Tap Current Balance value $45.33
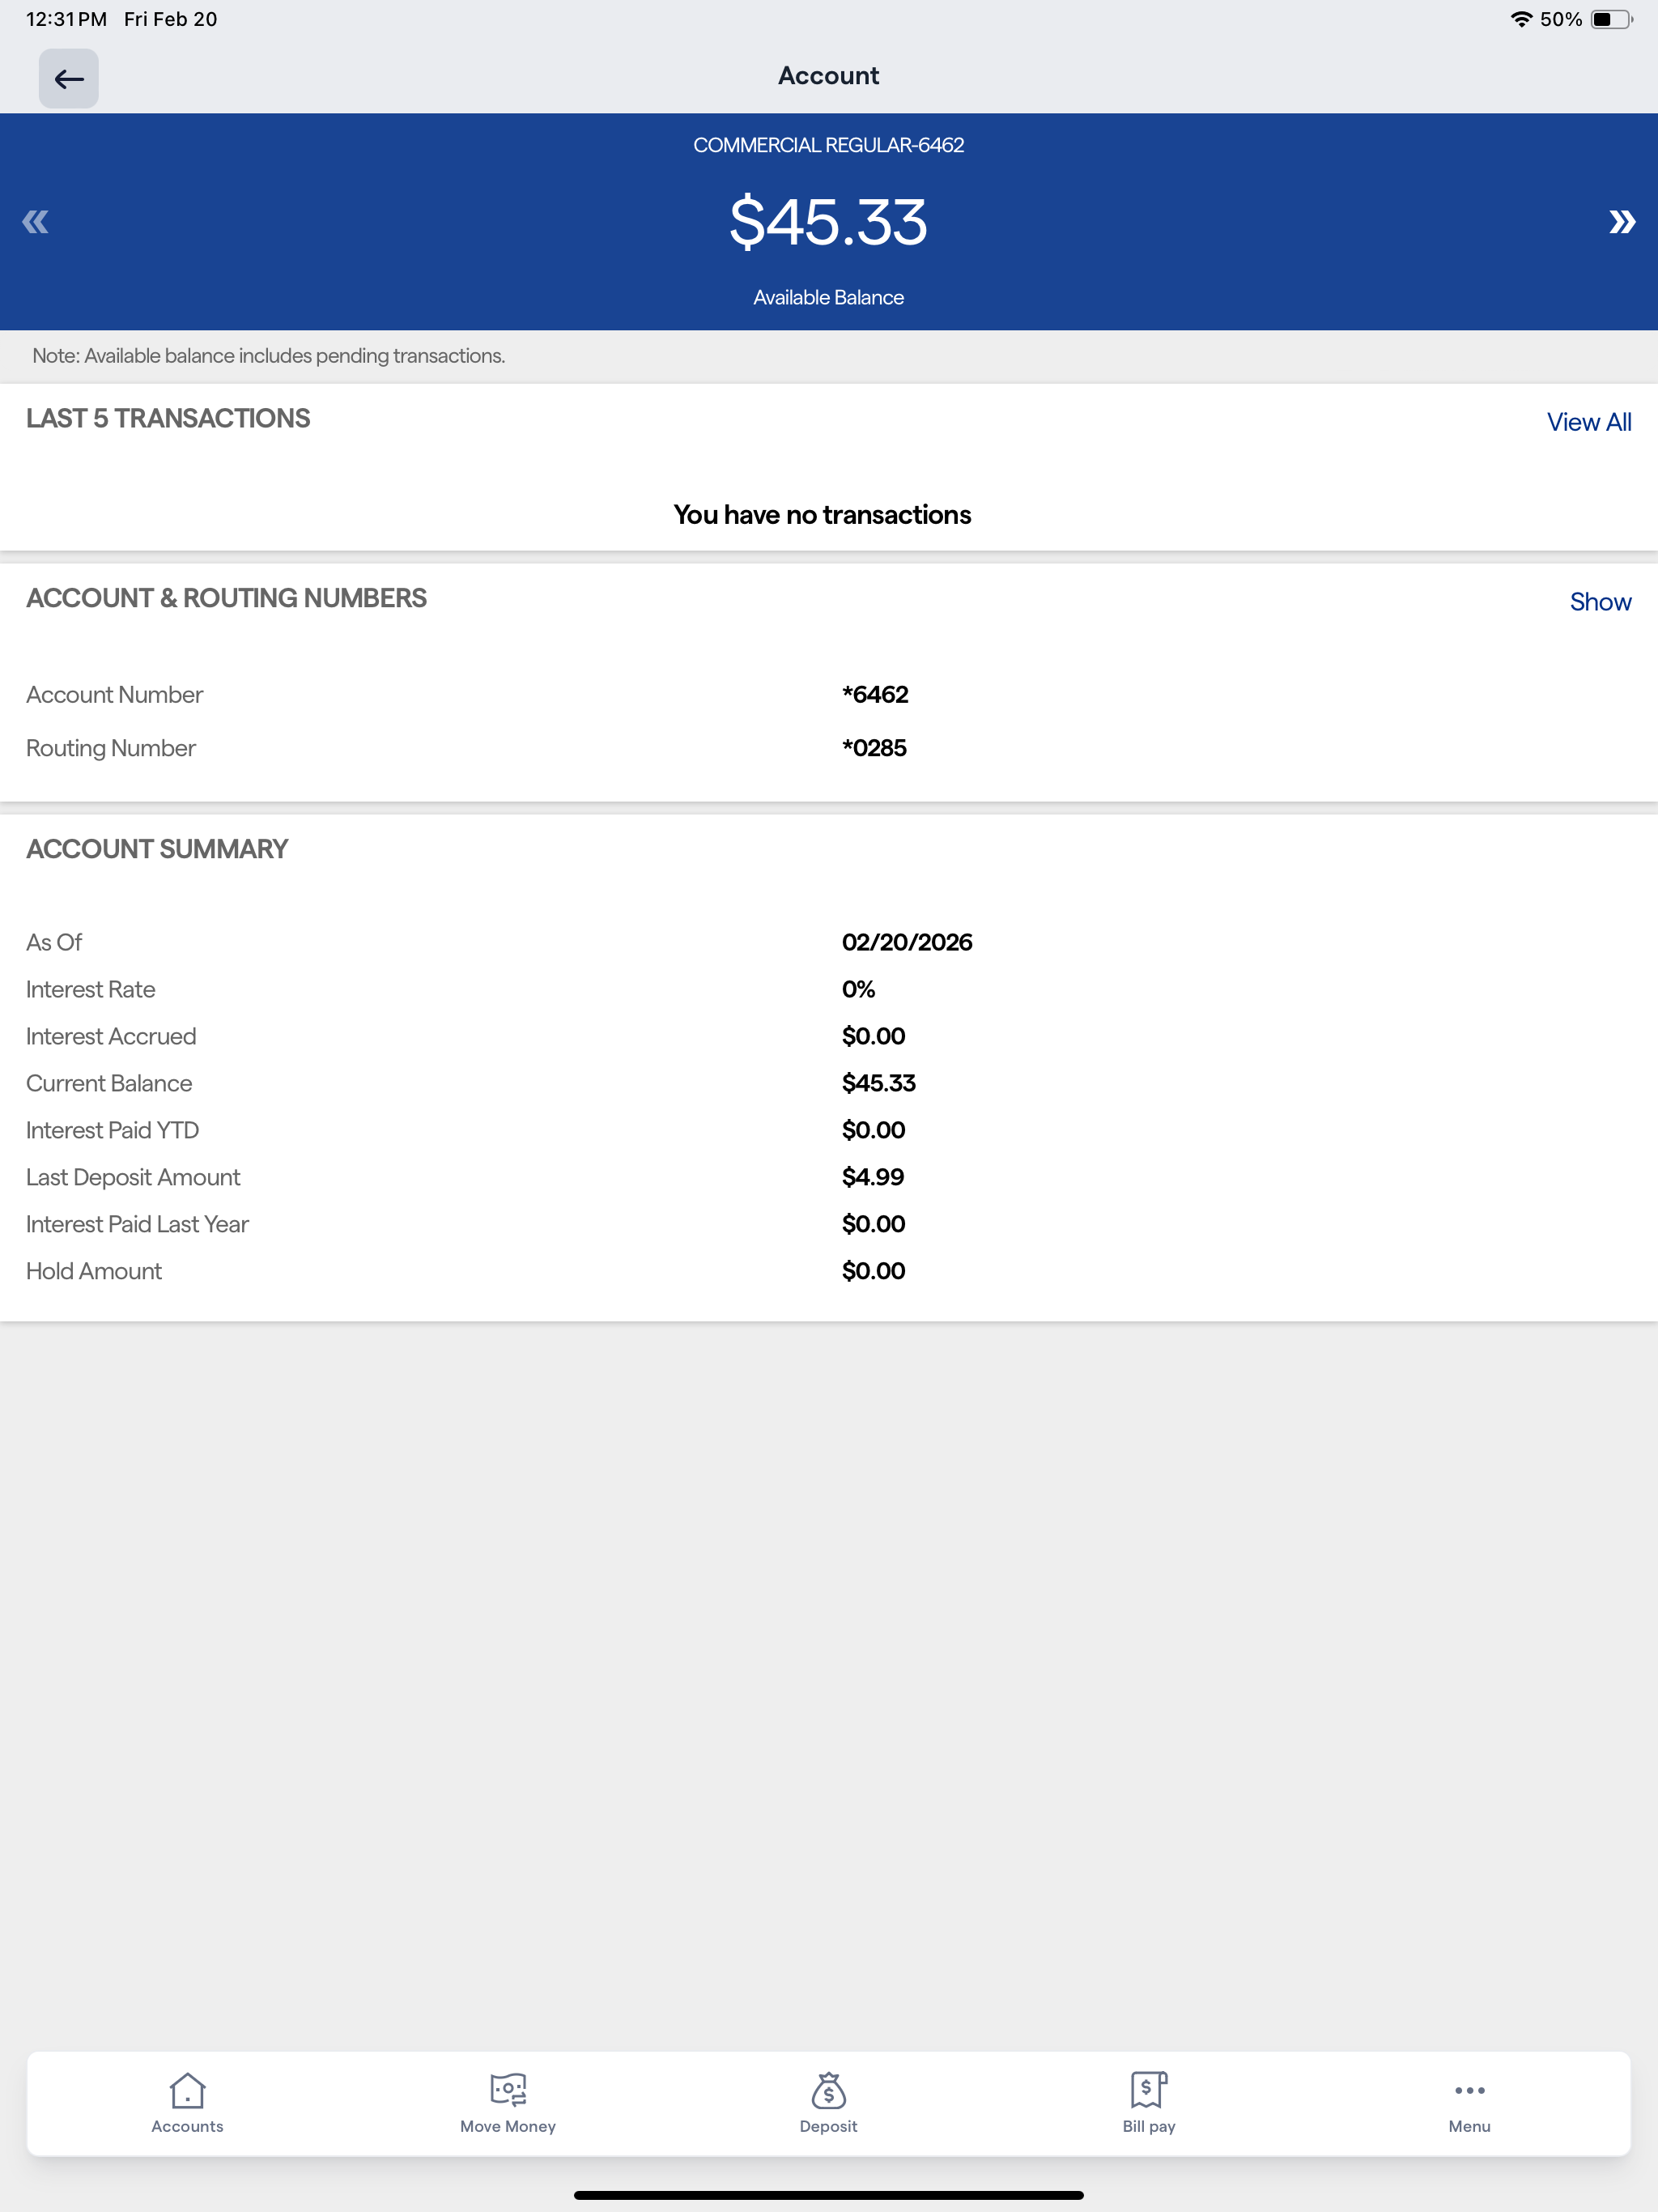 pyautogui.click(x=878, y=1083)
